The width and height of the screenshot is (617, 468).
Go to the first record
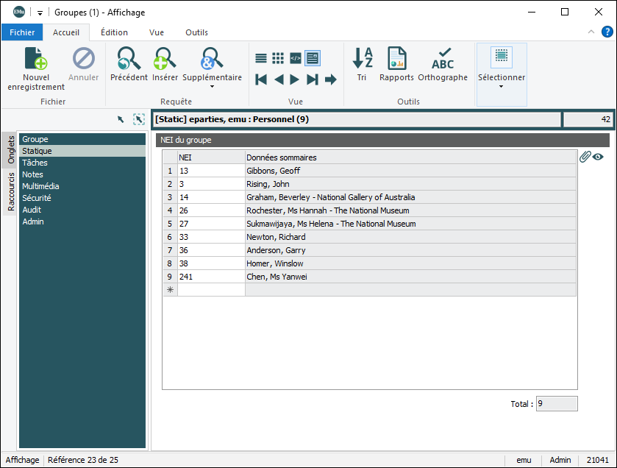261,79
